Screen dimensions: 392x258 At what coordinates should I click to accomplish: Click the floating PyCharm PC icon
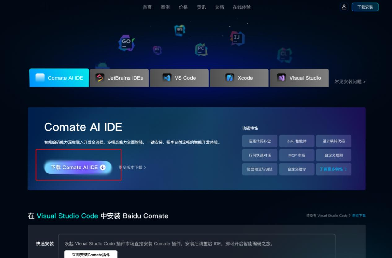[201, 50]
